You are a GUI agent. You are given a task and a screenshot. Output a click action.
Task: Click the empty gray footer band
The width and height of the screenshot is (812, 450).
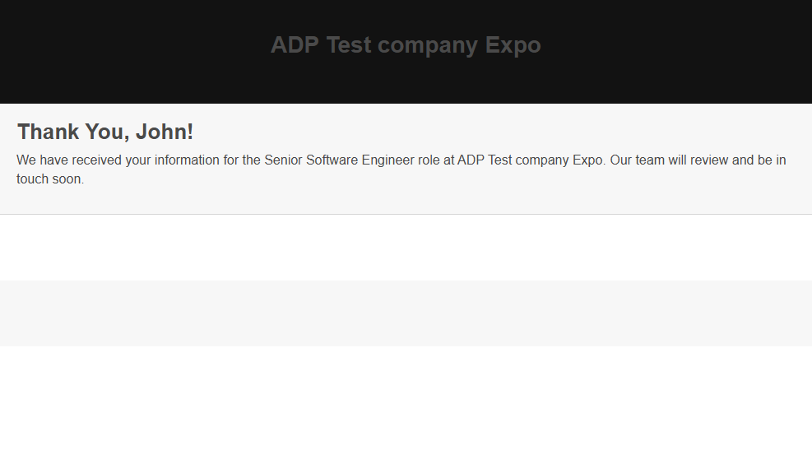(x=406, y=313)
